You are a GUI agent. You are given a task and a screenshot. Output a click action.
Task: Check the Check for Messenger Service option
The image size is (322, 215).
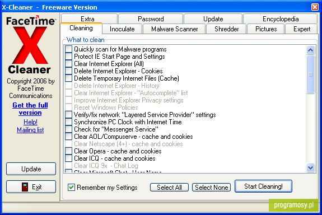tap(68, 129)
